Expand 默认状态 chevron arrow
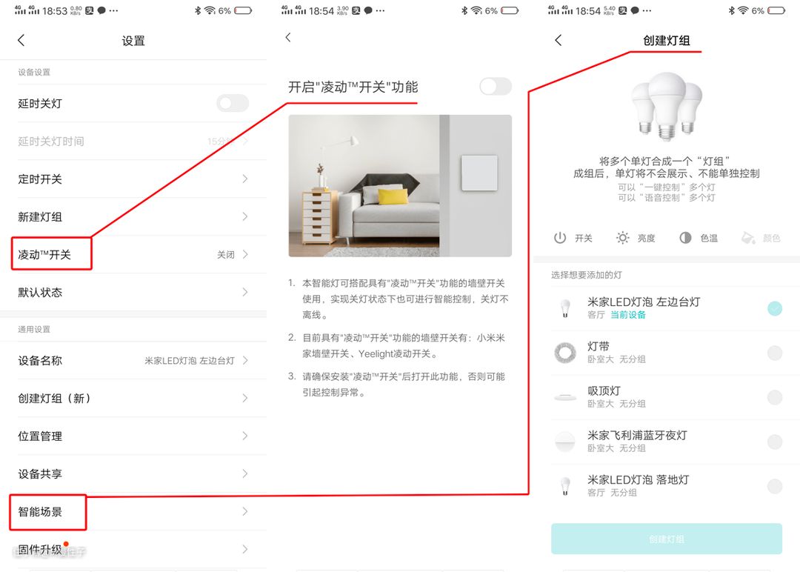The image size is (800, 572). (245, 293)
